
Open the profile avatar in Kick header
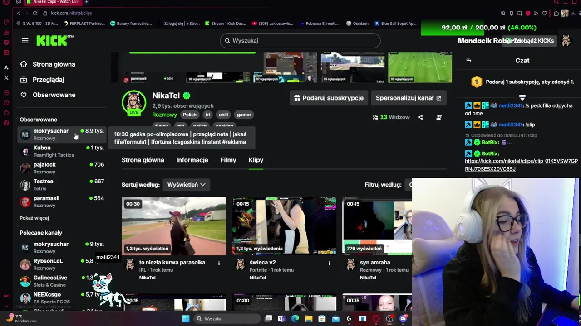click(566, 41)
